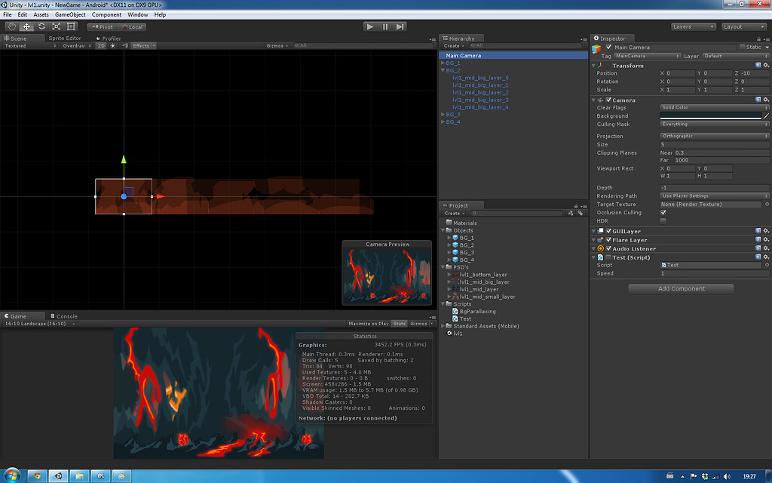772x483 pixels.
Task: Enable HDR on the Camera component
Action: click(662, 220)
